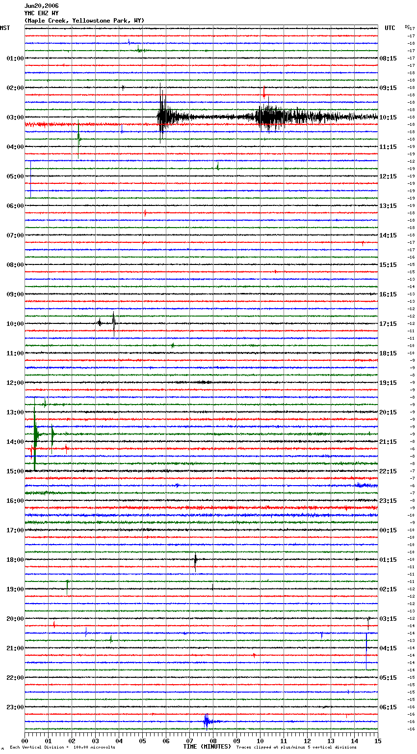The height and width of the screenshot is (754, 417).
Task: Select the 03:00 MST row label
Action: pos(15,117)
